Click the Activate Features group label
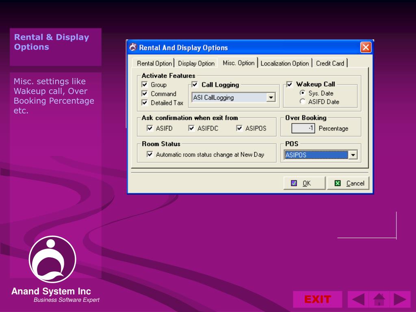The height and width of the screenshot is (312, 416). tap(168, 76)
